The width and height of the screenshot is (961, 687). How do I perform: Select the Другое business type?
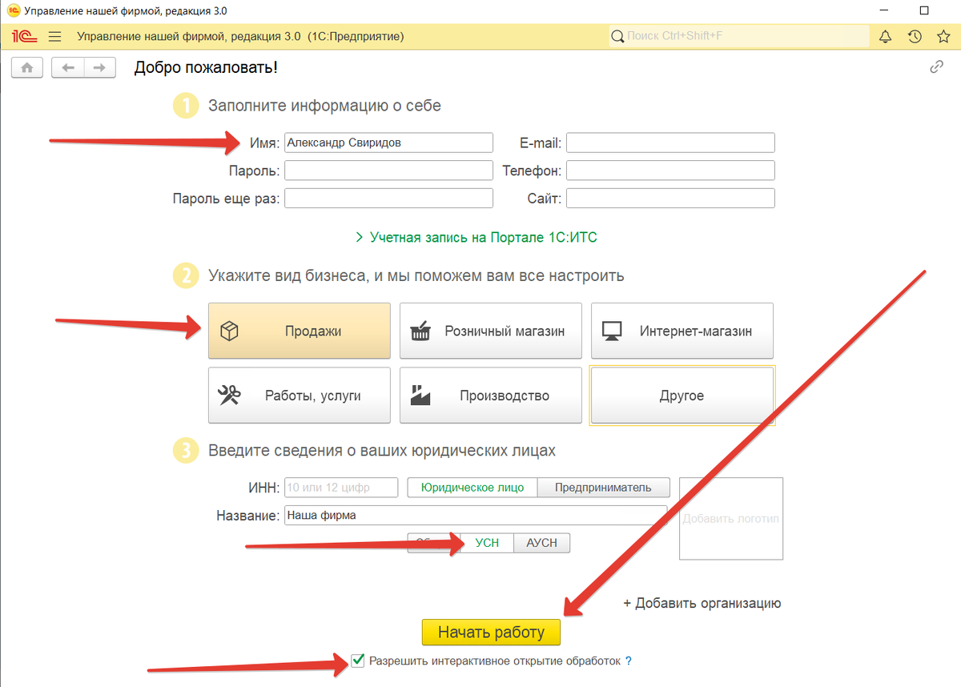(x=682, y=396)
